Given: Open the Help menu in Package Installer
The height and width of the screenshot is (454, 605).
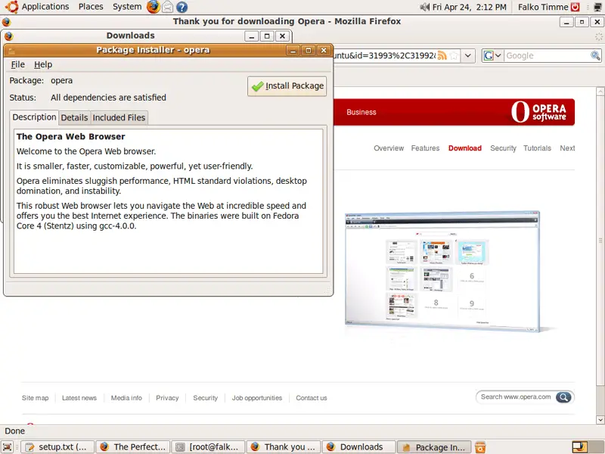Looking at the screenshot, I should (x=43, y=64).
